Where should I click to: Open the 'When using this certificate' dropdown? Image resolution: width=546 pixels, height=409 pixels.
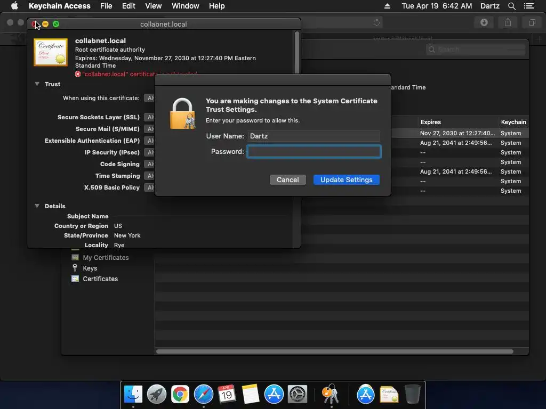(x=149, y=98)
